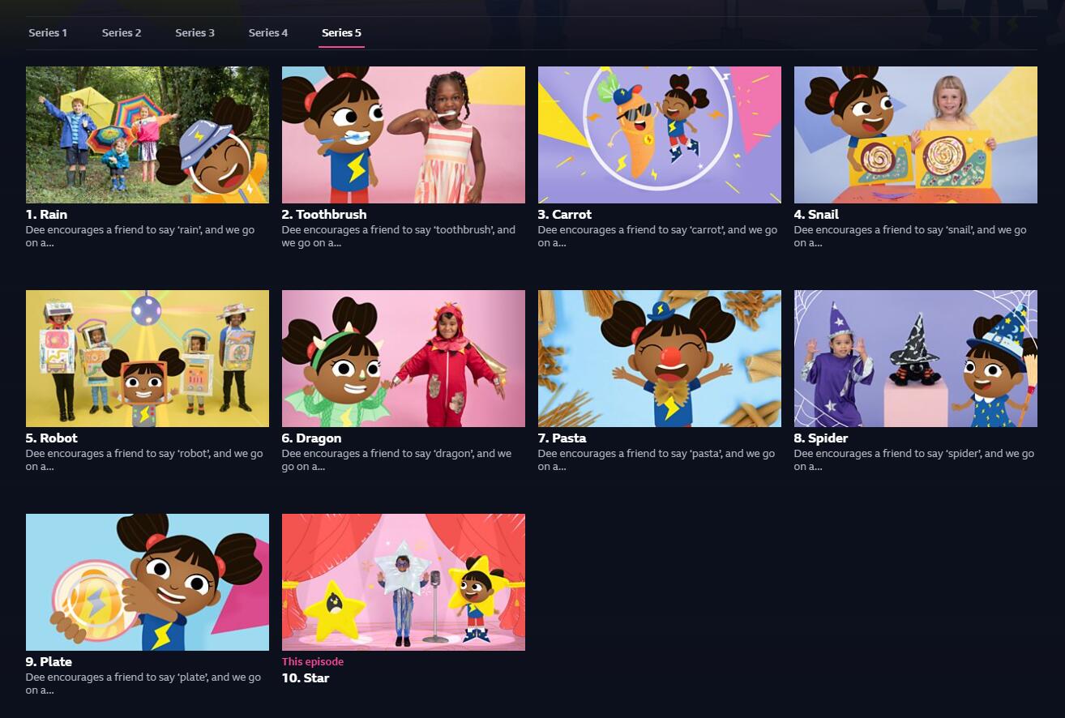This screenshot has width=1065, height=718.
Task: Select the Carrot episode thumbnail
Action: click(x=659, y=135)
